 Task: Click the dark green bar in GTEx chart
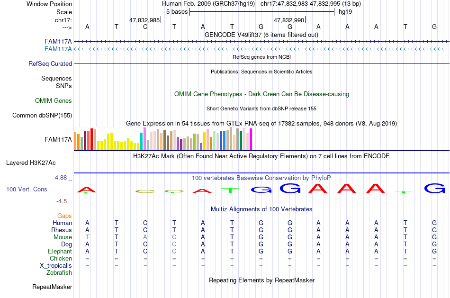pos(241,140)
